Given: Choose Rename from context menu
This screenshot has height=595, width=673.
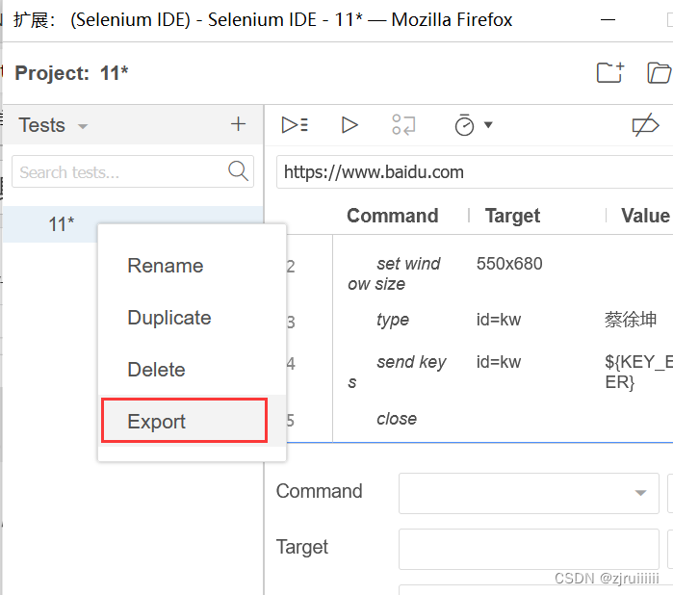Looking at the screenshot, I should pos(166,266).
